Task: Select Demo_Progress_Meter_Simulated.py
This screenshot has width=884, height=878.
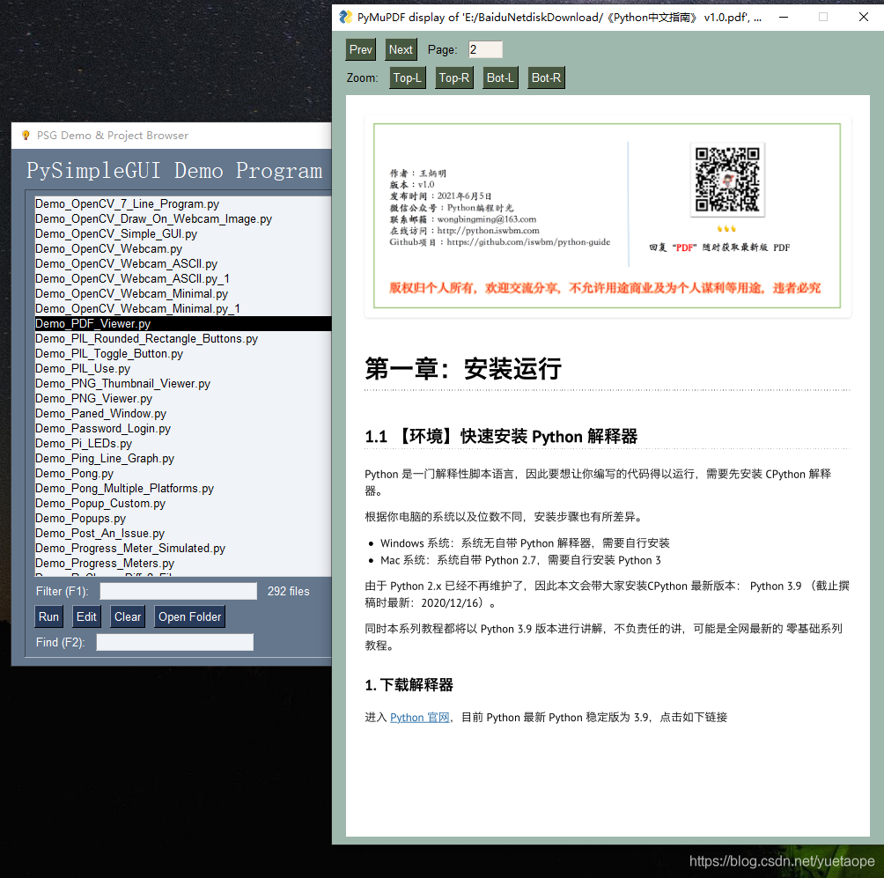Action: tap(183, 548)
